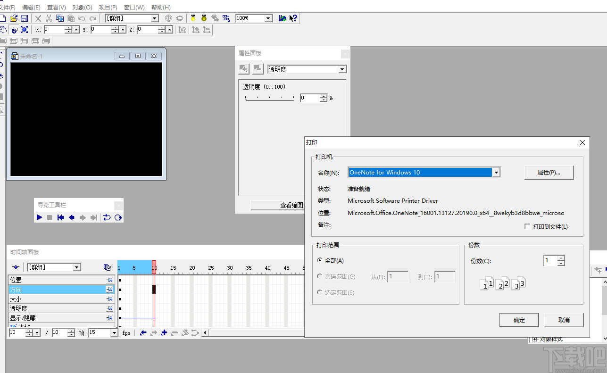
Task: Click the 透明度 slider in the properties panel
Action: coord(270,98)
